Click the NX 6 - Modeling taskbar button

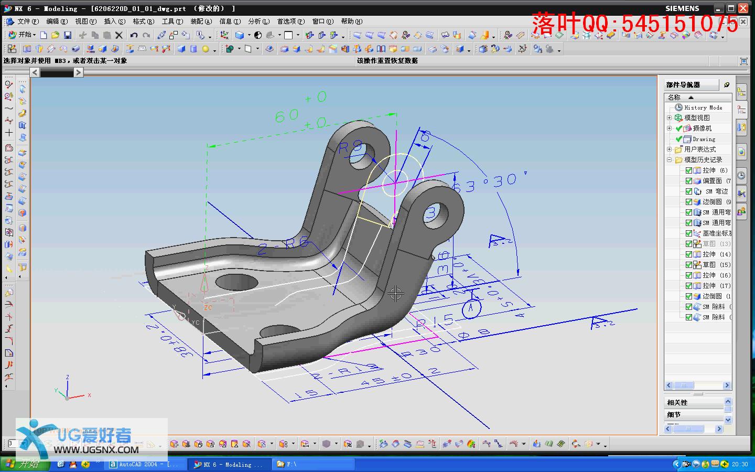click(x=230, y=464)
